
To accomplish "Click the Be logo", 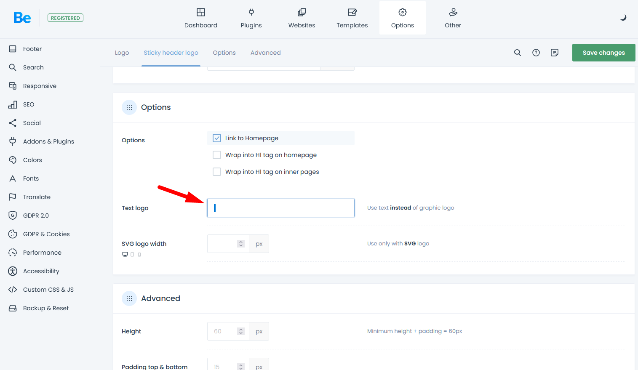I will tap(22, 18).
